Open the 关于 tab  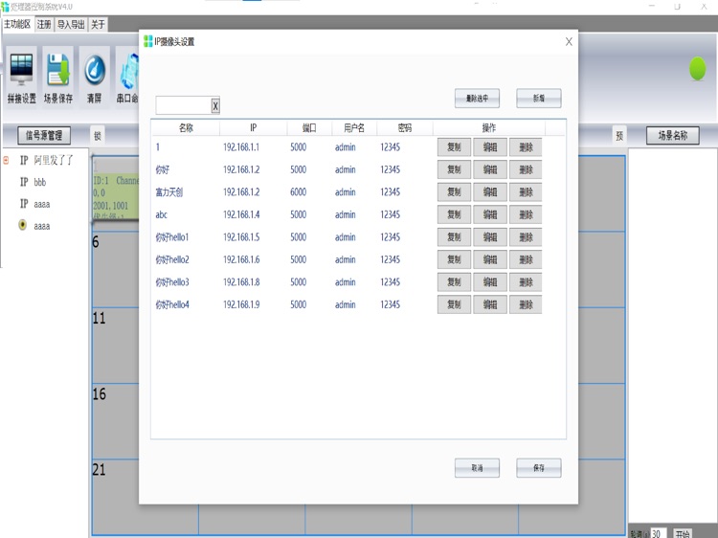[98, 24]
